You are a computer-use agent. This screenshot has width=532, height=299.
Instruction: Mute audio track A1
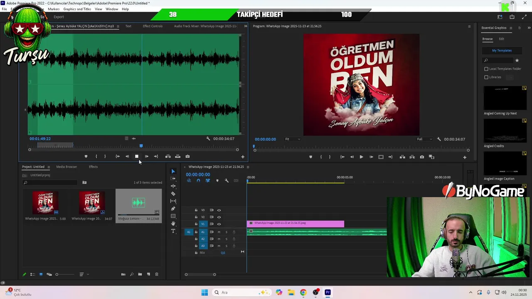[x=219, y=232]
